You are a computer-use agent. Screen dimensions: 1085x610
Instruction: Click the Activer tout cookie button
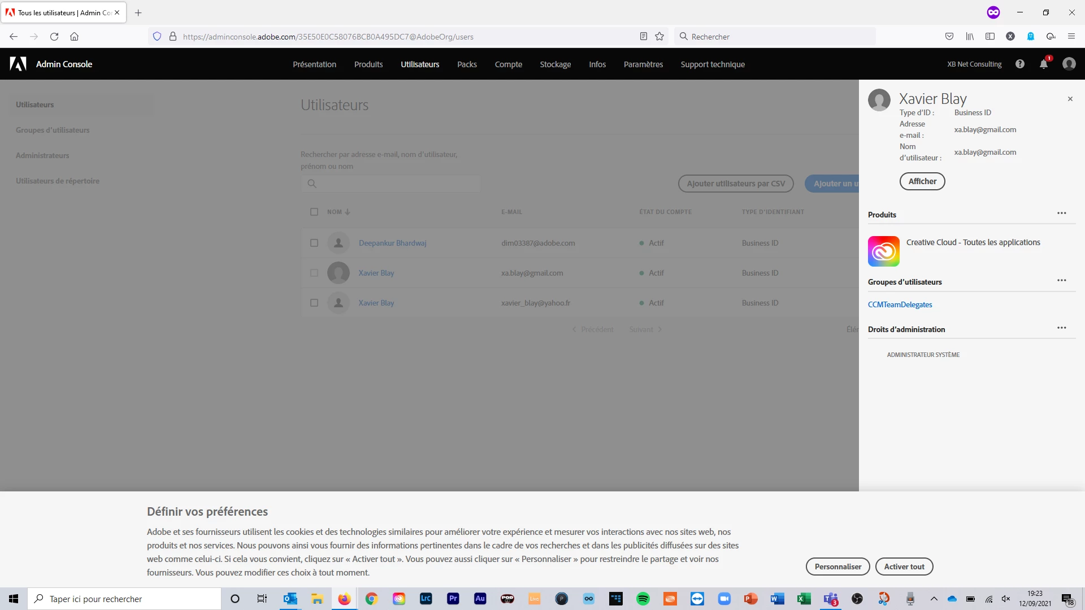coord(904,567)
